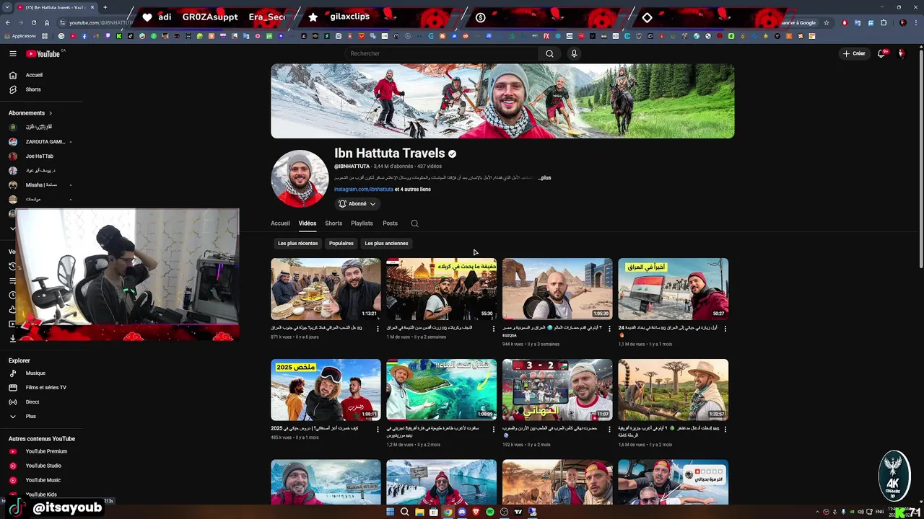924x519 pixels.
Task: Open the Posts channel tab
Action: (x=390, y=223)
